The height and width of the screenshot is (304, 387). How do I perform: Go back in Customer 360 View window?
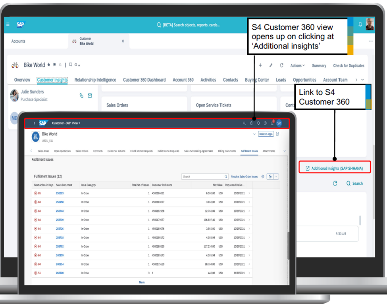tap(35, 123)
